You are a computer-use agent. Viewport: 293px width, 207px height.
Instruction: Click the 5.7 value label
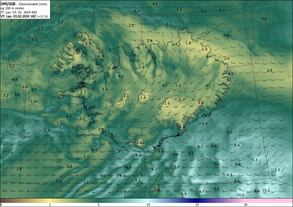pos(112,49)
